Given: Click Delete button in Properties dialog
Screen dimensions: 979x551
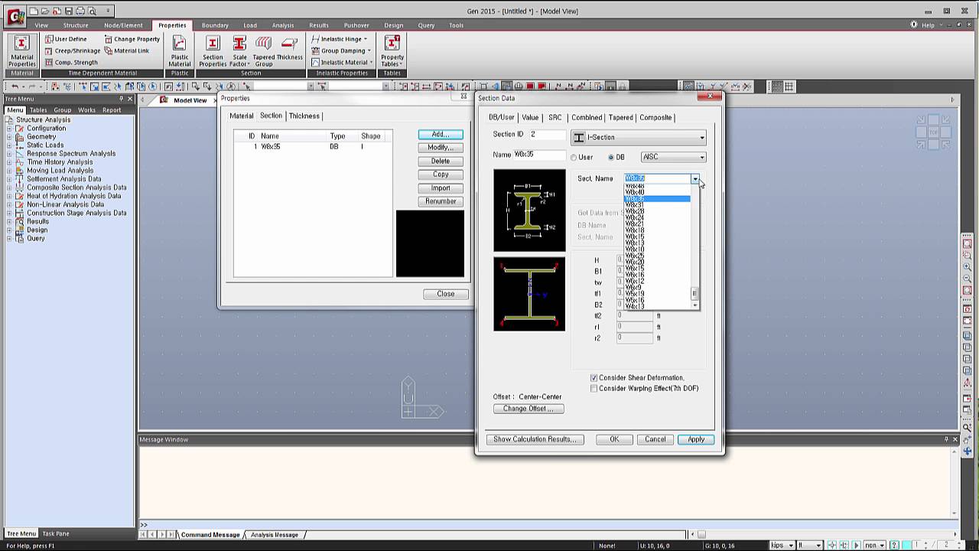Looking at the screenshot, I should click(441, 161).
